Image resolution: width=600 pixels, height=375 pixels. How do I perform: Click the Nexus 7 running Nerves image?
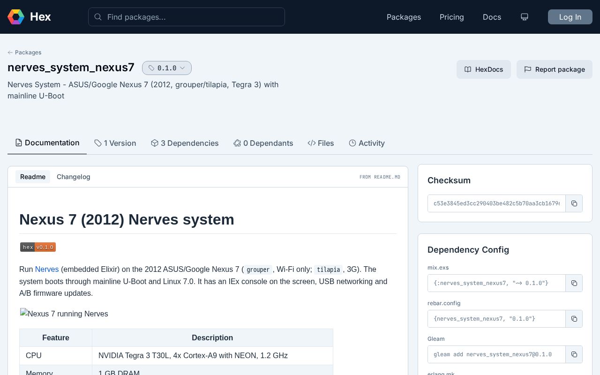point(64,314)
